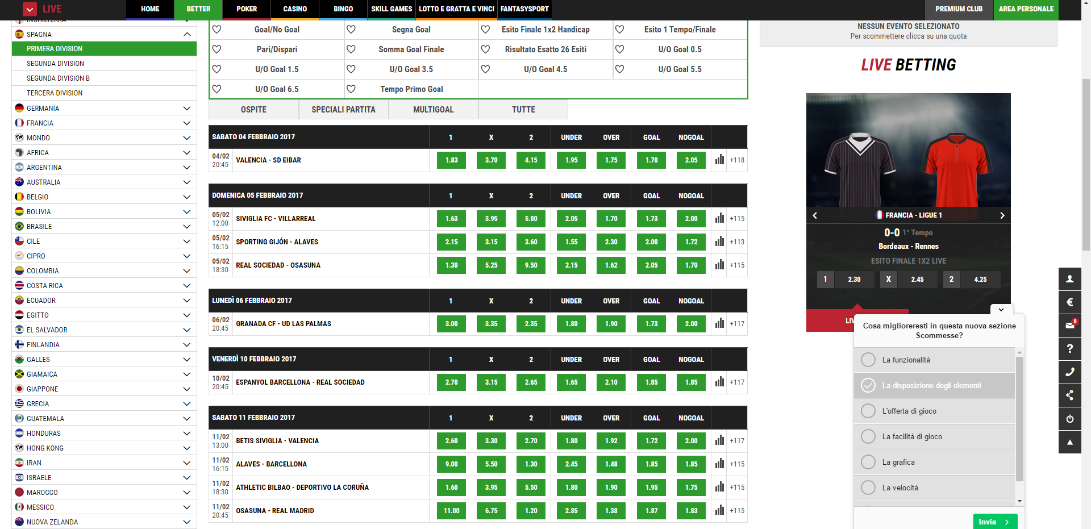Open statistics chart for Valencia - SD Eibar
Viewport: 1091px width, 529px height.
coord(719,160)
